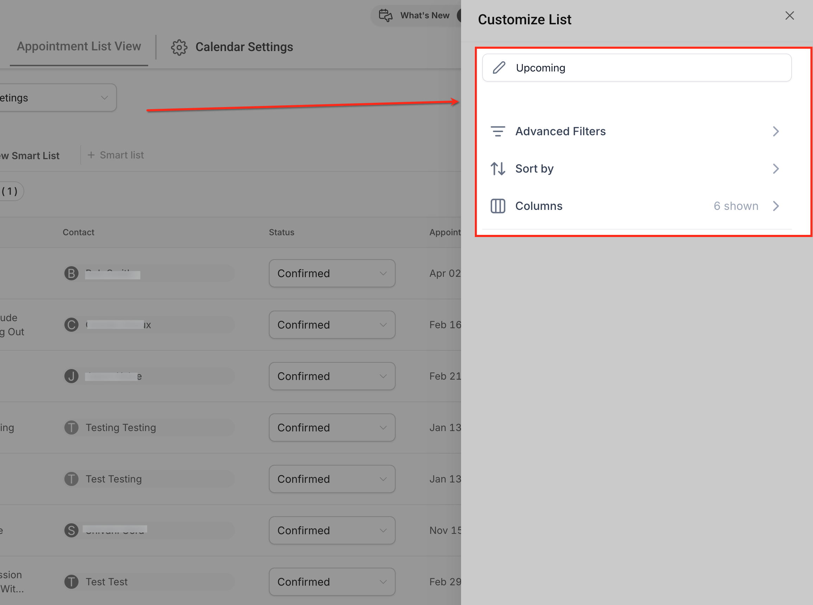The width and height of the screenshot is (813, 605).
Task: Click the What's New announcement icon
Action: [385, 15]
